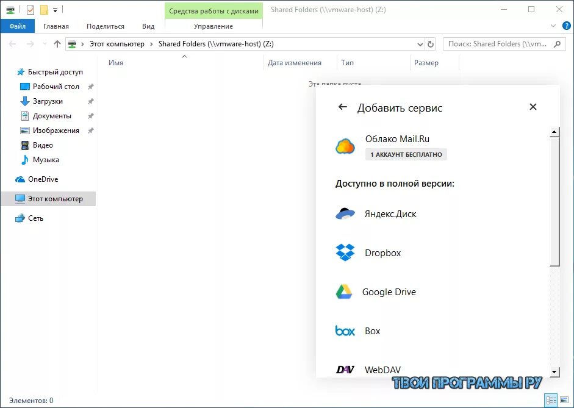
Task: Open the quick access toolbar customize dropdown
Action: [x=55, y=10]
